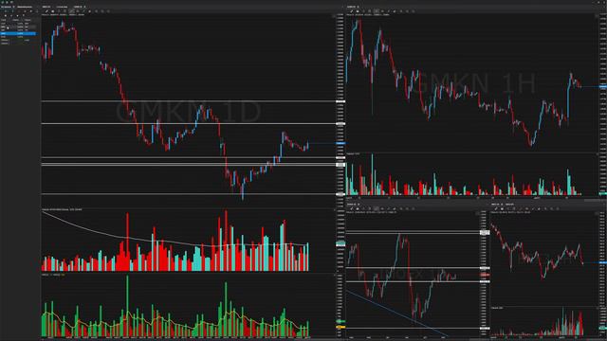The width and height of the screenshot is (607, 341).
Task: Select the topmost white horizontal level on GMKN 1D chart
Action: pos(188,101)
